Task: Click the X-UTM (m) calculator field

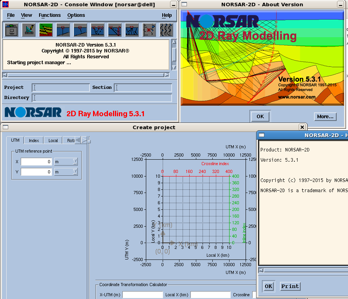Action: click(143, 295)
